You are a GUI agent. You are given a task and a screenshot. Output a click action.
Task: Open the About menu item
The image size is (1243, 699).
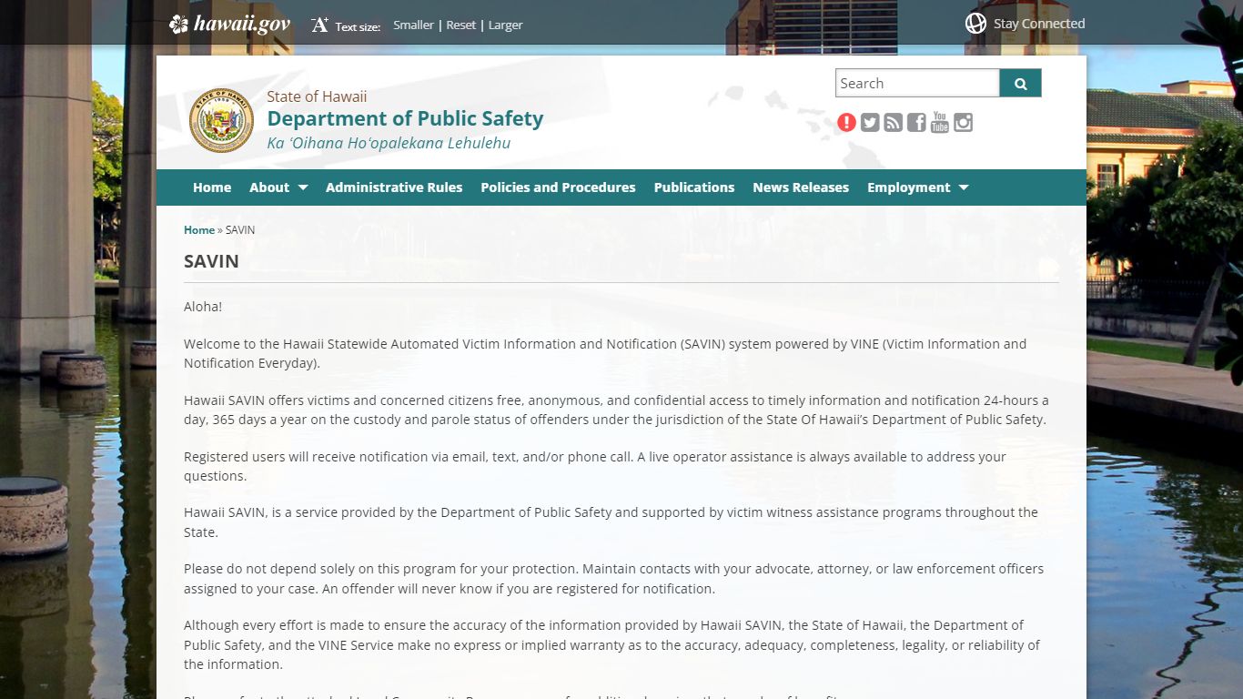tap(269, 187)
